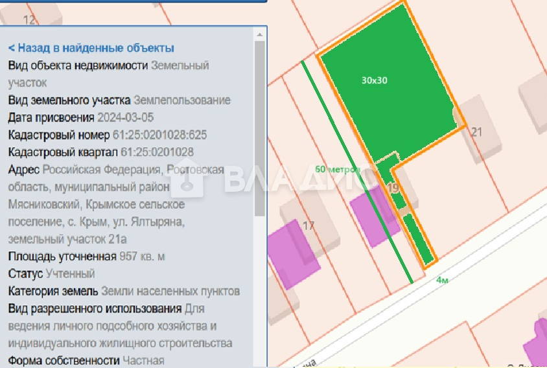The height and width of the screenshot is (368, 547).
Task: Click 'земельный участок 21а' address text
Action: 67,239
